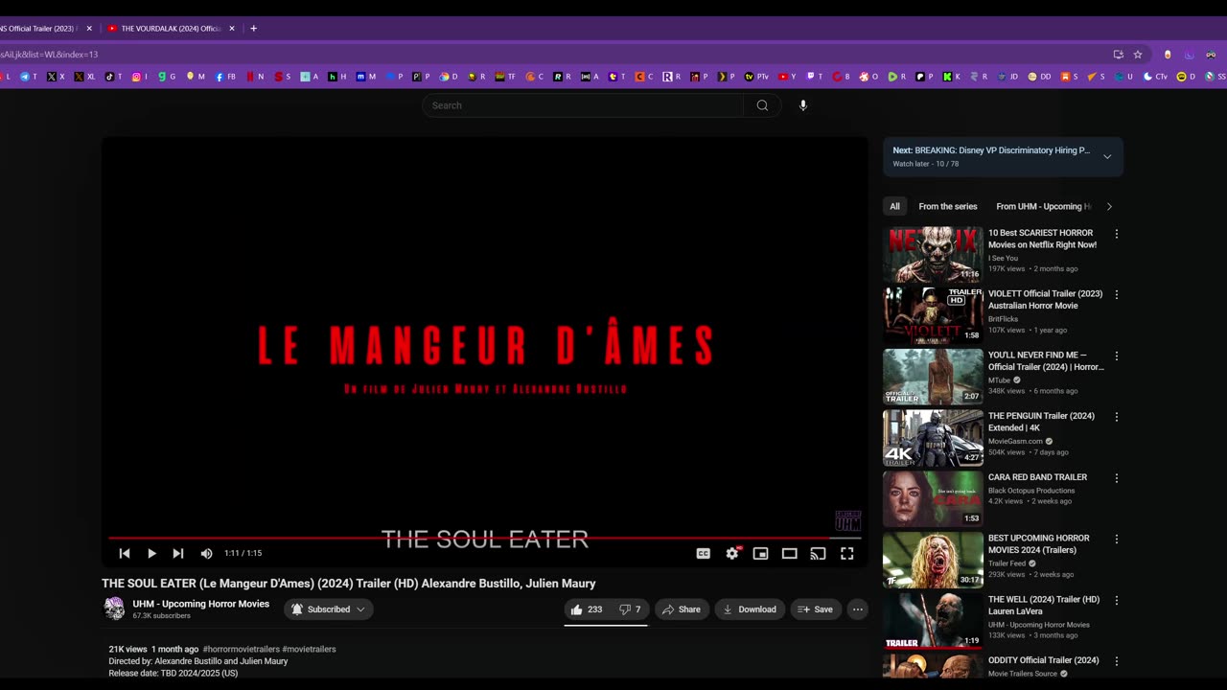The height and width of the screenshot is (690, 1227).
Task: Open the Facebook FB bookmark
Action: pos(225,77)
